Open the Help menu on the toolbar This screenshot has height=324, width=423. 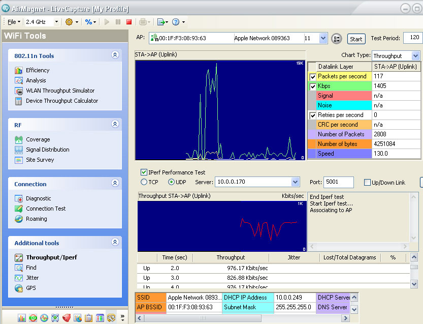[176, 21]
